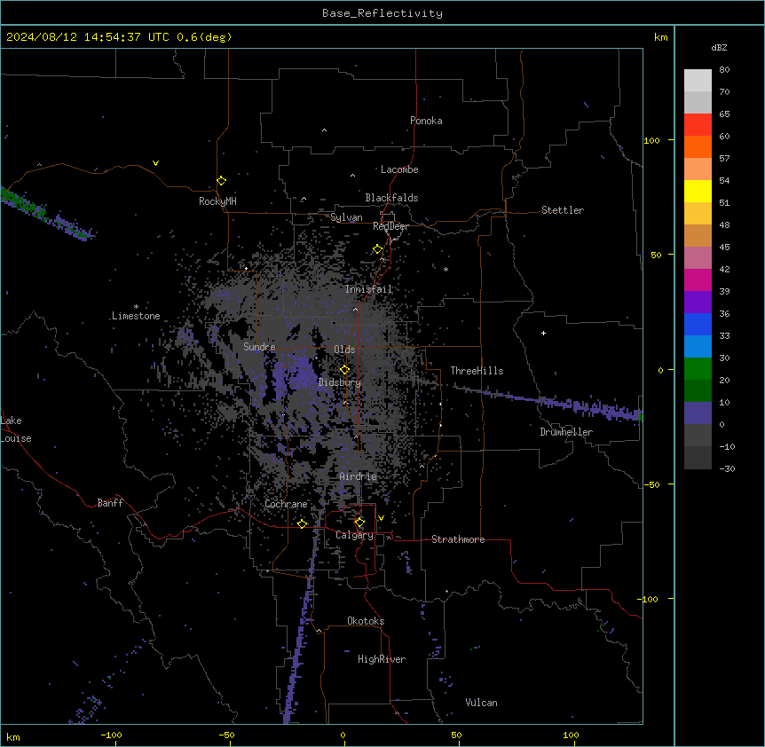Viewport: 765px width, 747px height.
Task: Select the Didsbury label
Action: 340,382
